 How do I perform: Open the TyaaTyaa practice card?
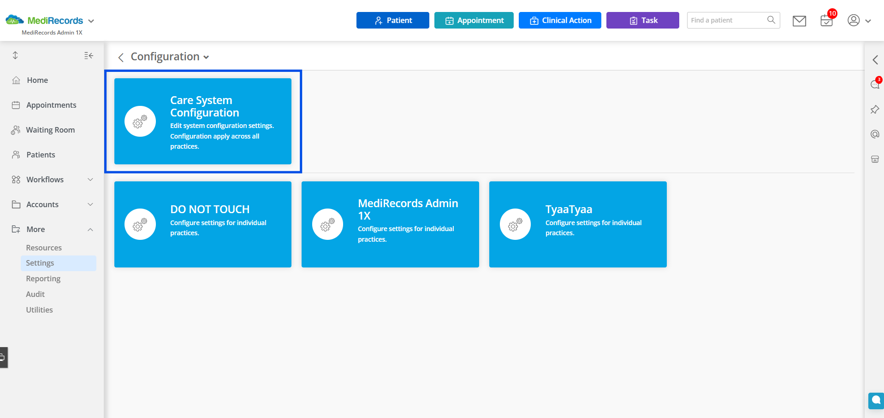pyautogui.click(x=578, y=224)
